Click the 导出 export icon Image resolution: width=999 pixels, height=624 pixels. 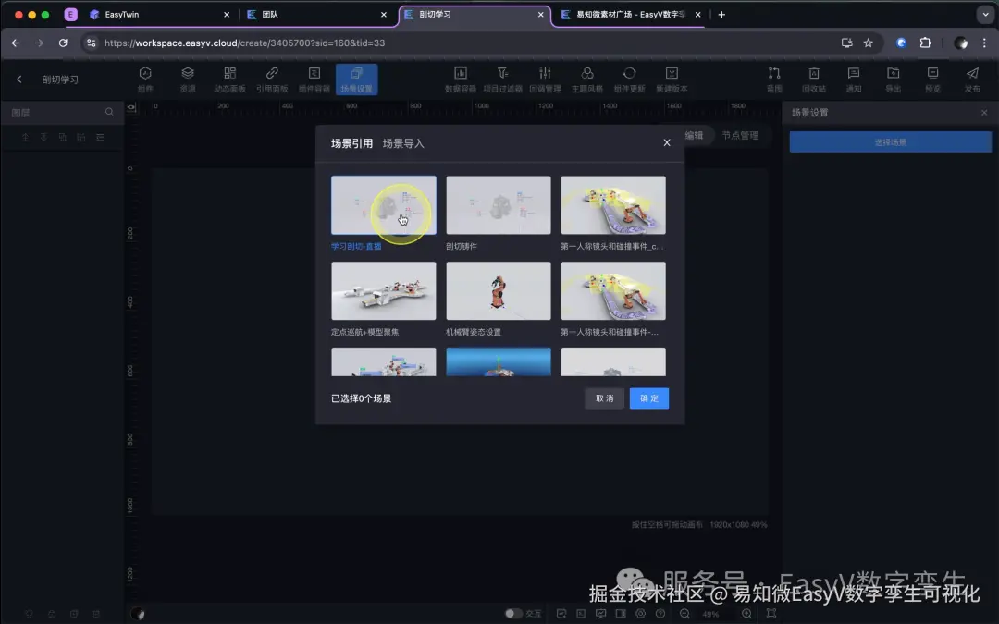894,79
